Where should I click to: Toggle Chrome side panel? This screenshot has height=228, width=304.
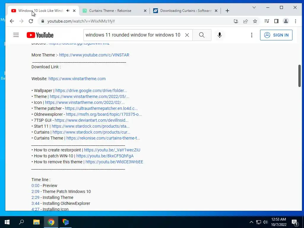tap(276, 21)
